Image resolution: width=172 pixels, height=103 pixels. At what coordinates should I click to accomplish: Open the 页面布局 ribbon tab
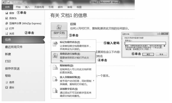[39, 7]
